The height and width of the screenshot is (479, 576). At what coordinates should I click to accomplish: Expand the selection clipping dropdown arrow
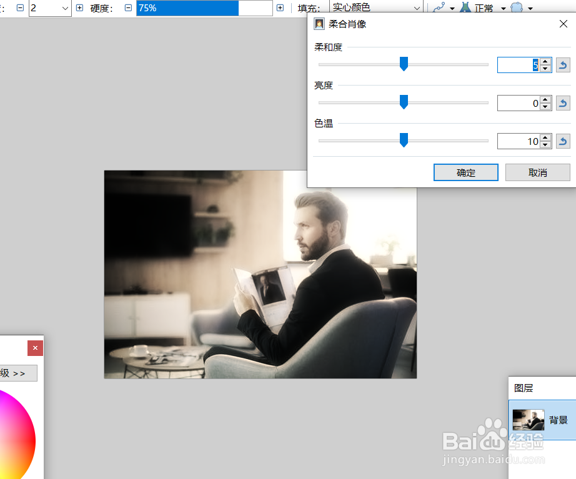point(530,9)
